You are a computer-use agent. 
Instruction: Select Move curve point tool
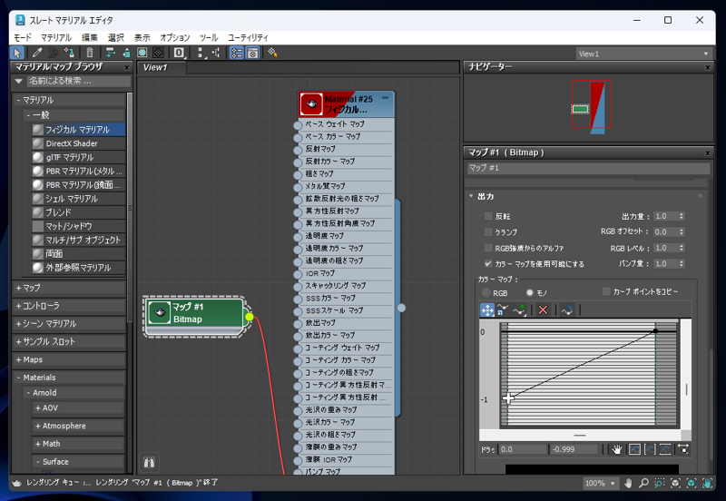click(487, 309)
